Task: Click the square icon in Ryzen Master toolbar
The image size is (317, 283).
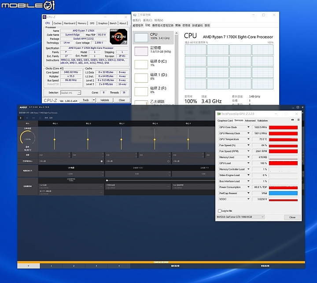Action: coord(40,118)
